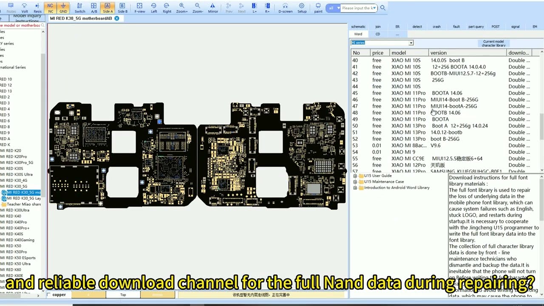Show board Side A
The image size is (544, 306).
coord(108,8)
